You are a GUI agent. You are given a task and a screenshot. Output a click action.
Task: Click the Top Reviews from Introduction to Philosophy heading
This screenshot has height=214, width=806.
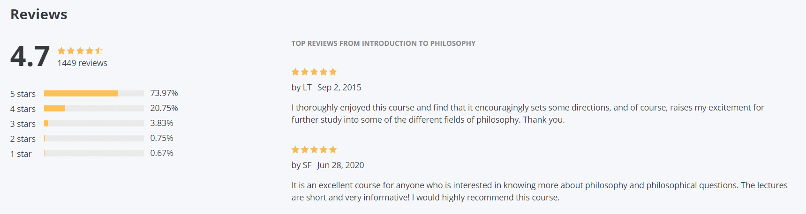pos(383,43)
